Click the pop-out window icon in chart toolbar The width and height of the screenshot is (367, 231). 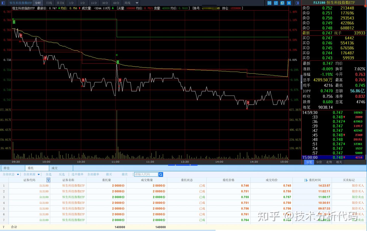coord(276,3)
